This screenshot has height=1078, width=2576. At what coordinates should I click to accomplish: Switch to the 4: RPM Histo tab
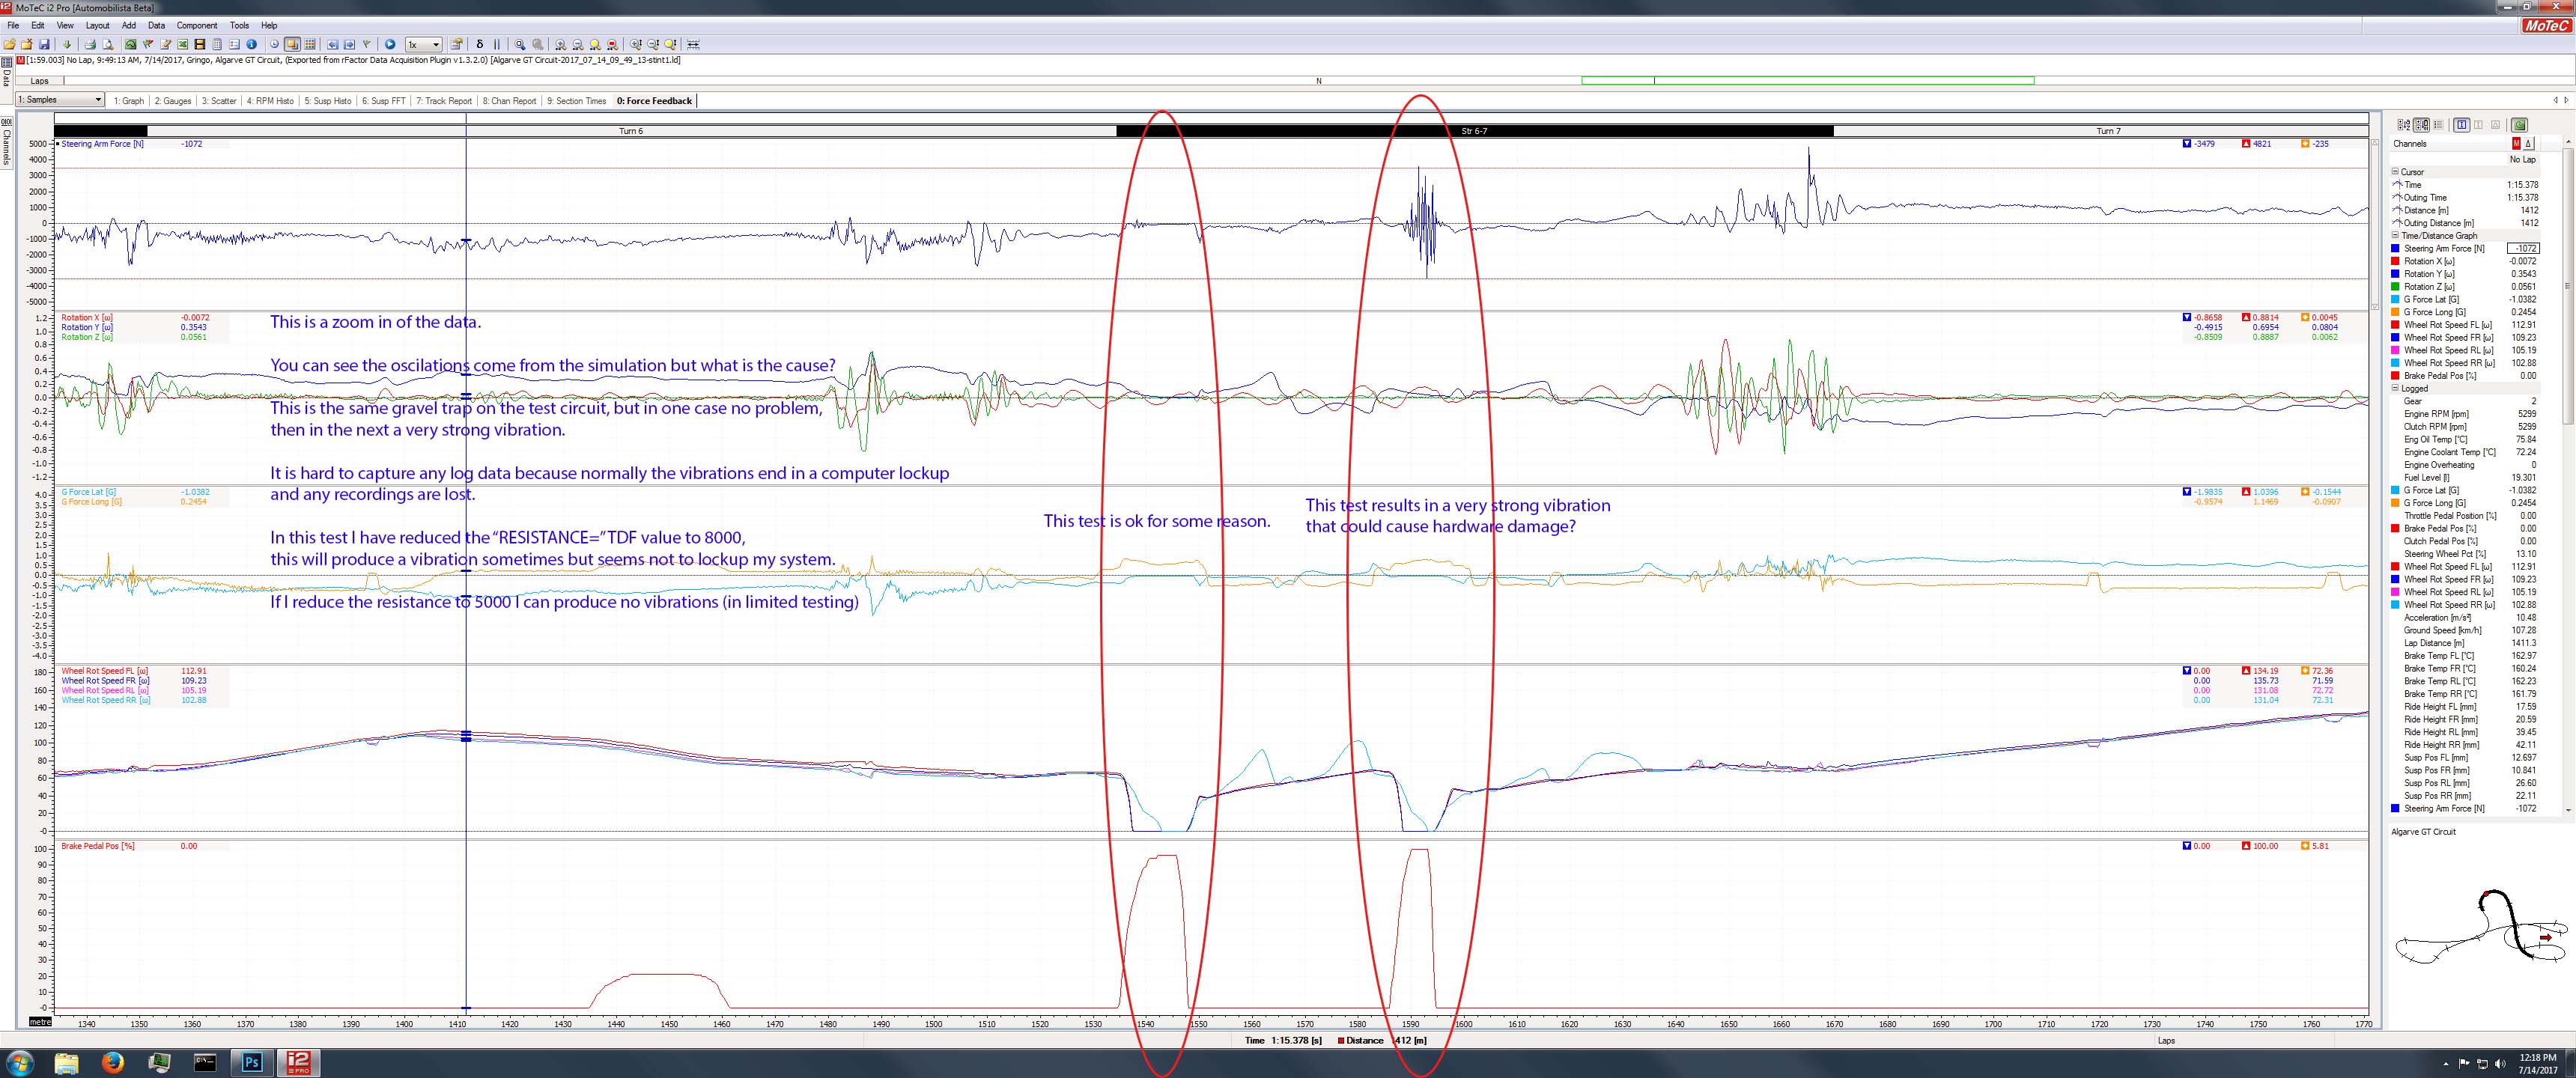(270, 101)
